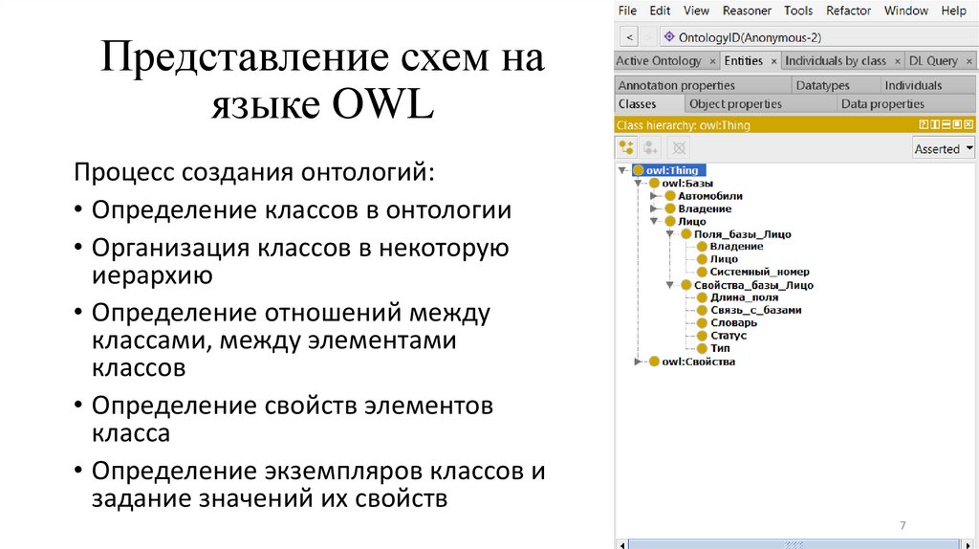Viewport: 979px width, 549px height.
Task: Open the Datatypes tab
Action: coord(836,85)
